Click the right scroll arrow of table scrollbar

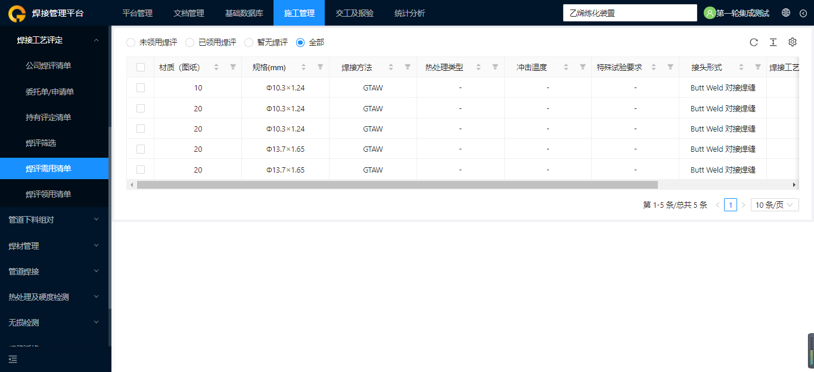794,185
